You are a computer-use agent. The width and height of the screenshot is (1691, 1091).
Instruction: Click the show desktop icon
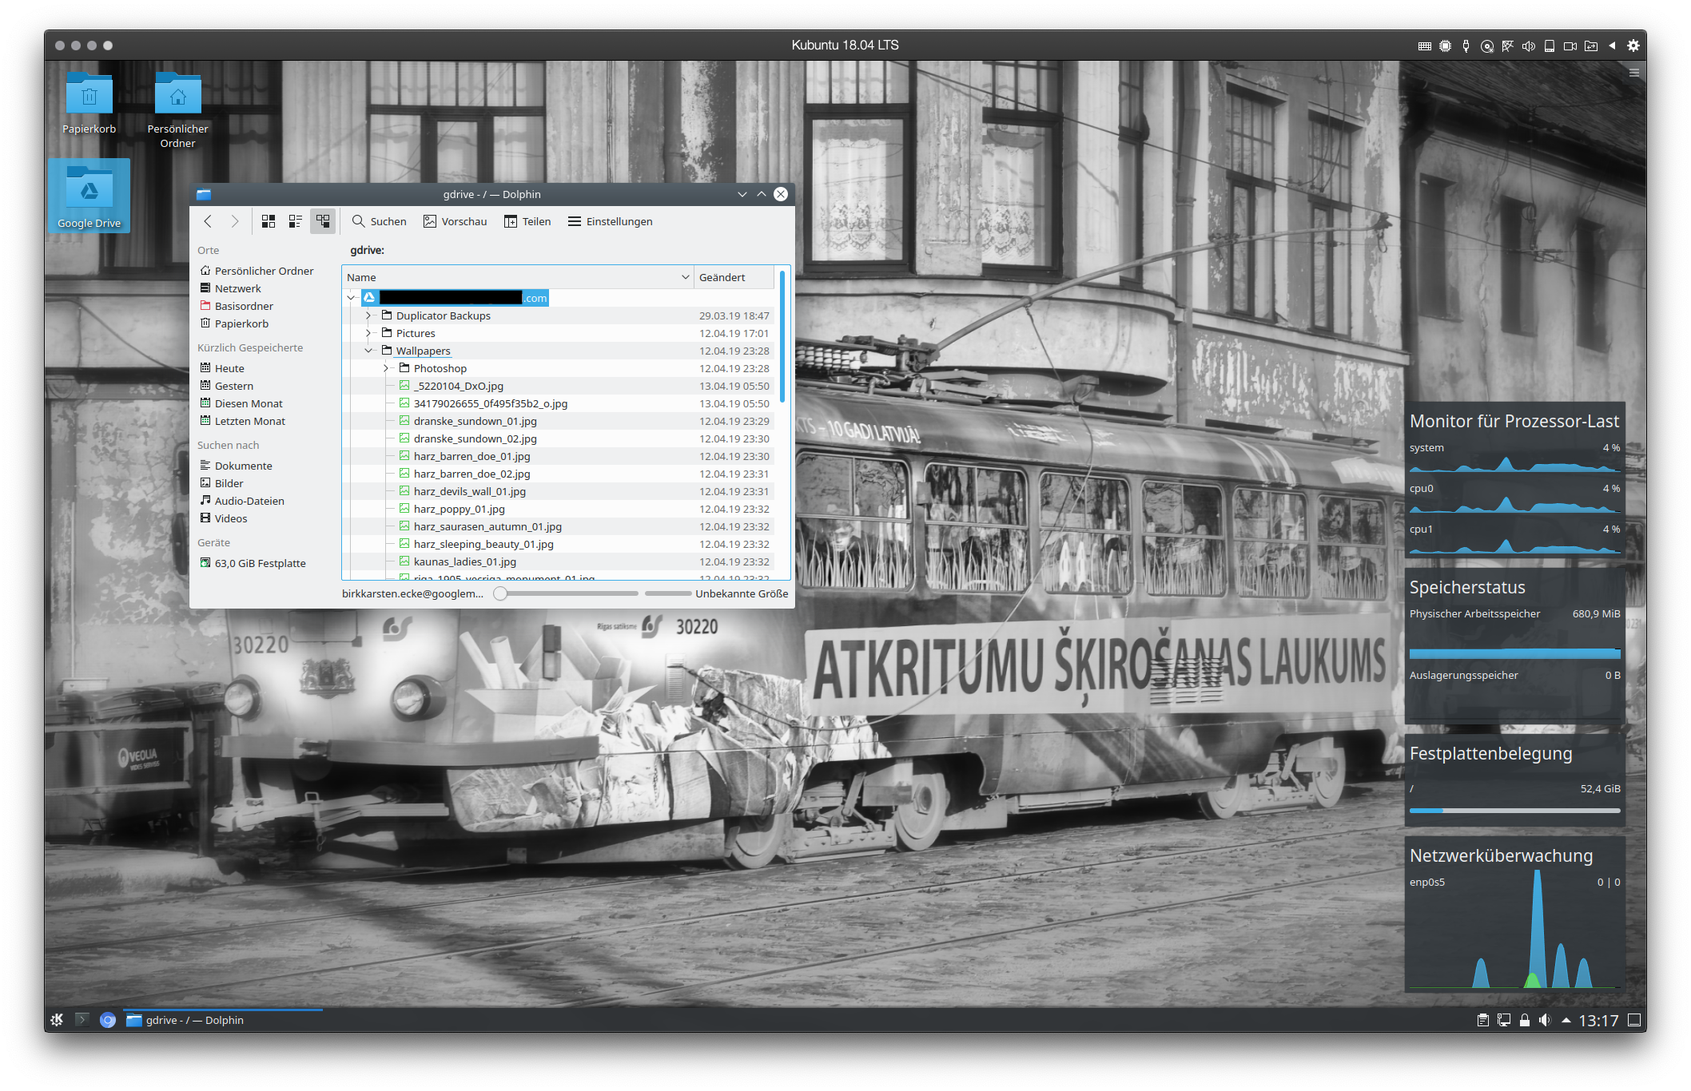pos(1634,1020)
